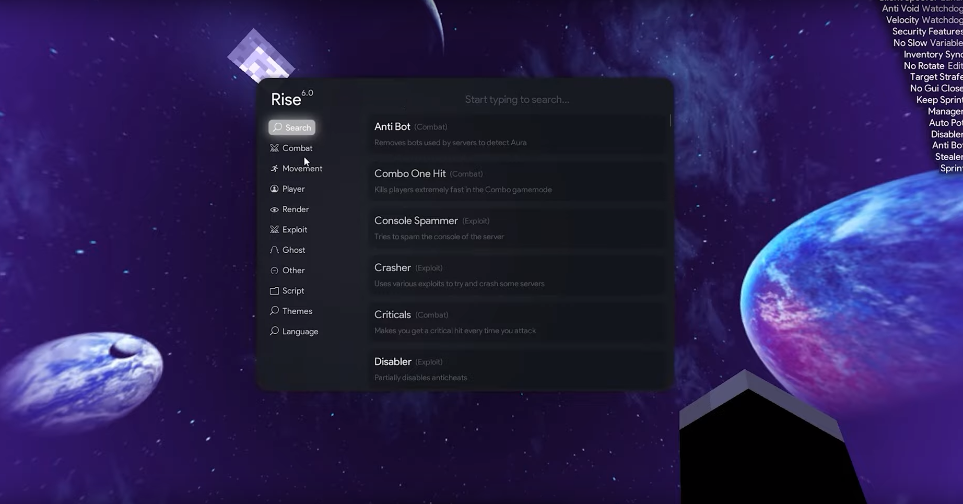
Task: Switch to the Player category
Action: (x=288, y=189)
